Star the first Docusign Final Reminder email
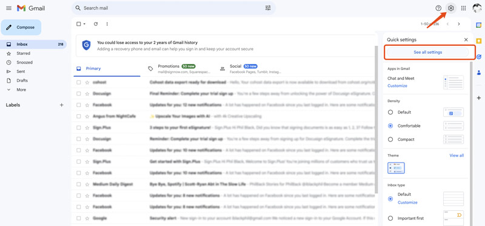 (x=87, y=94)
